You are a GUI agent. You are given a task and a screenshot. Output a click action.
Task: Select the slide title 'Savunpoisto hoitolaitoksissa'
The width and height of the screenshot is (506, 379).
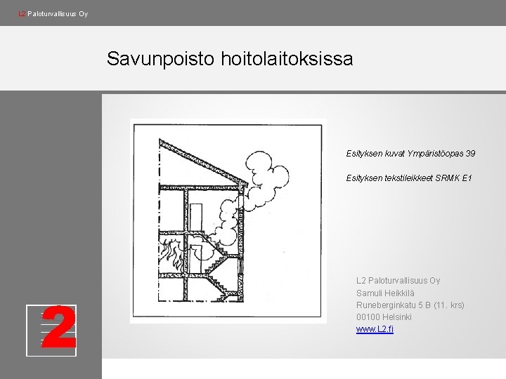(230, 58)
